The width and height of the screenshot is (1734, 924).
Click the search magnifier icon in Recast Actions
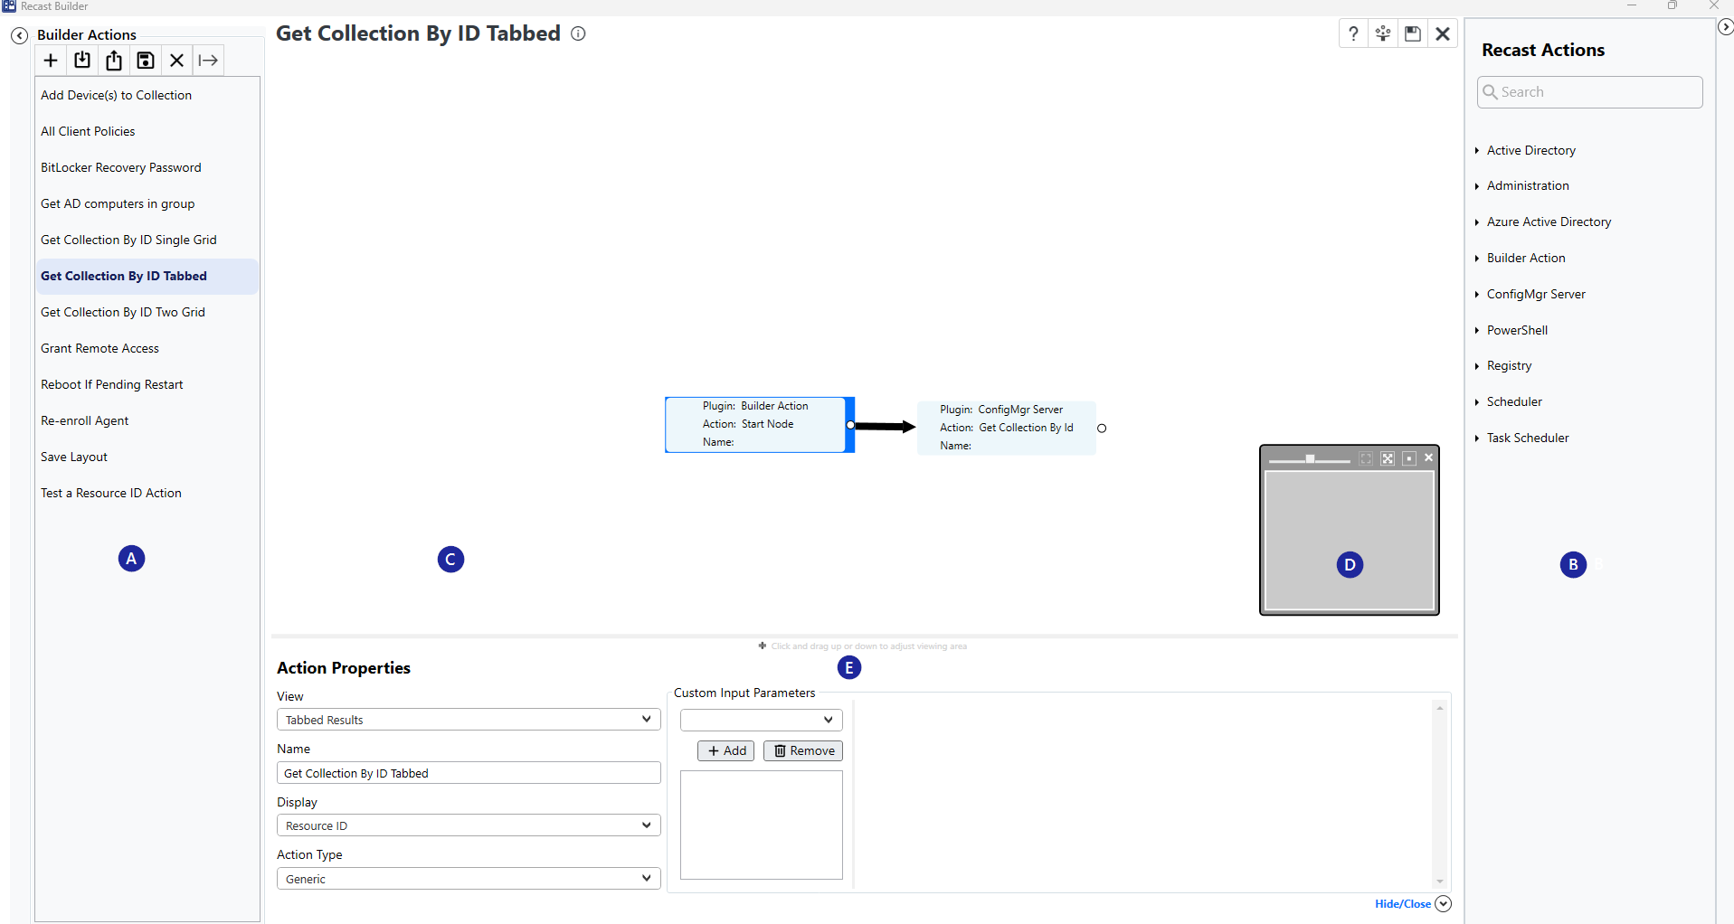click(1490, 92)
